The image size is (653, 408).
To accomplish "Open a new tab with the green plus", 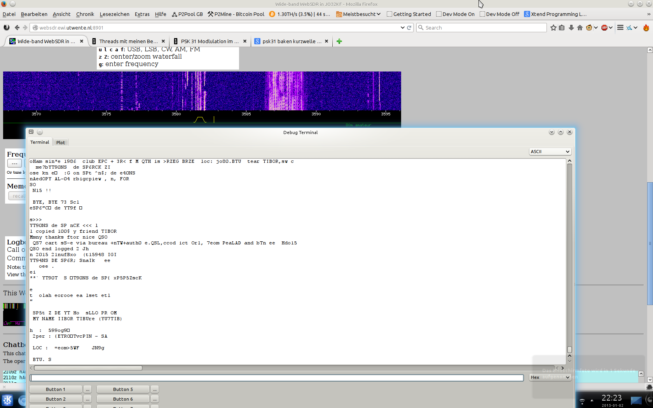I will coord(339,41).
